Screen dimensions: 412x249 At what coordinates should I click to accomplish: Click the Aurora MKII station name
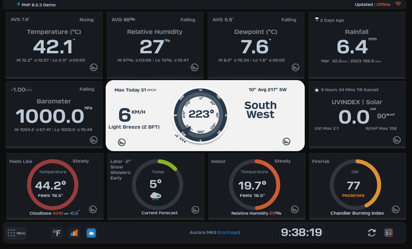pos(203,232)
